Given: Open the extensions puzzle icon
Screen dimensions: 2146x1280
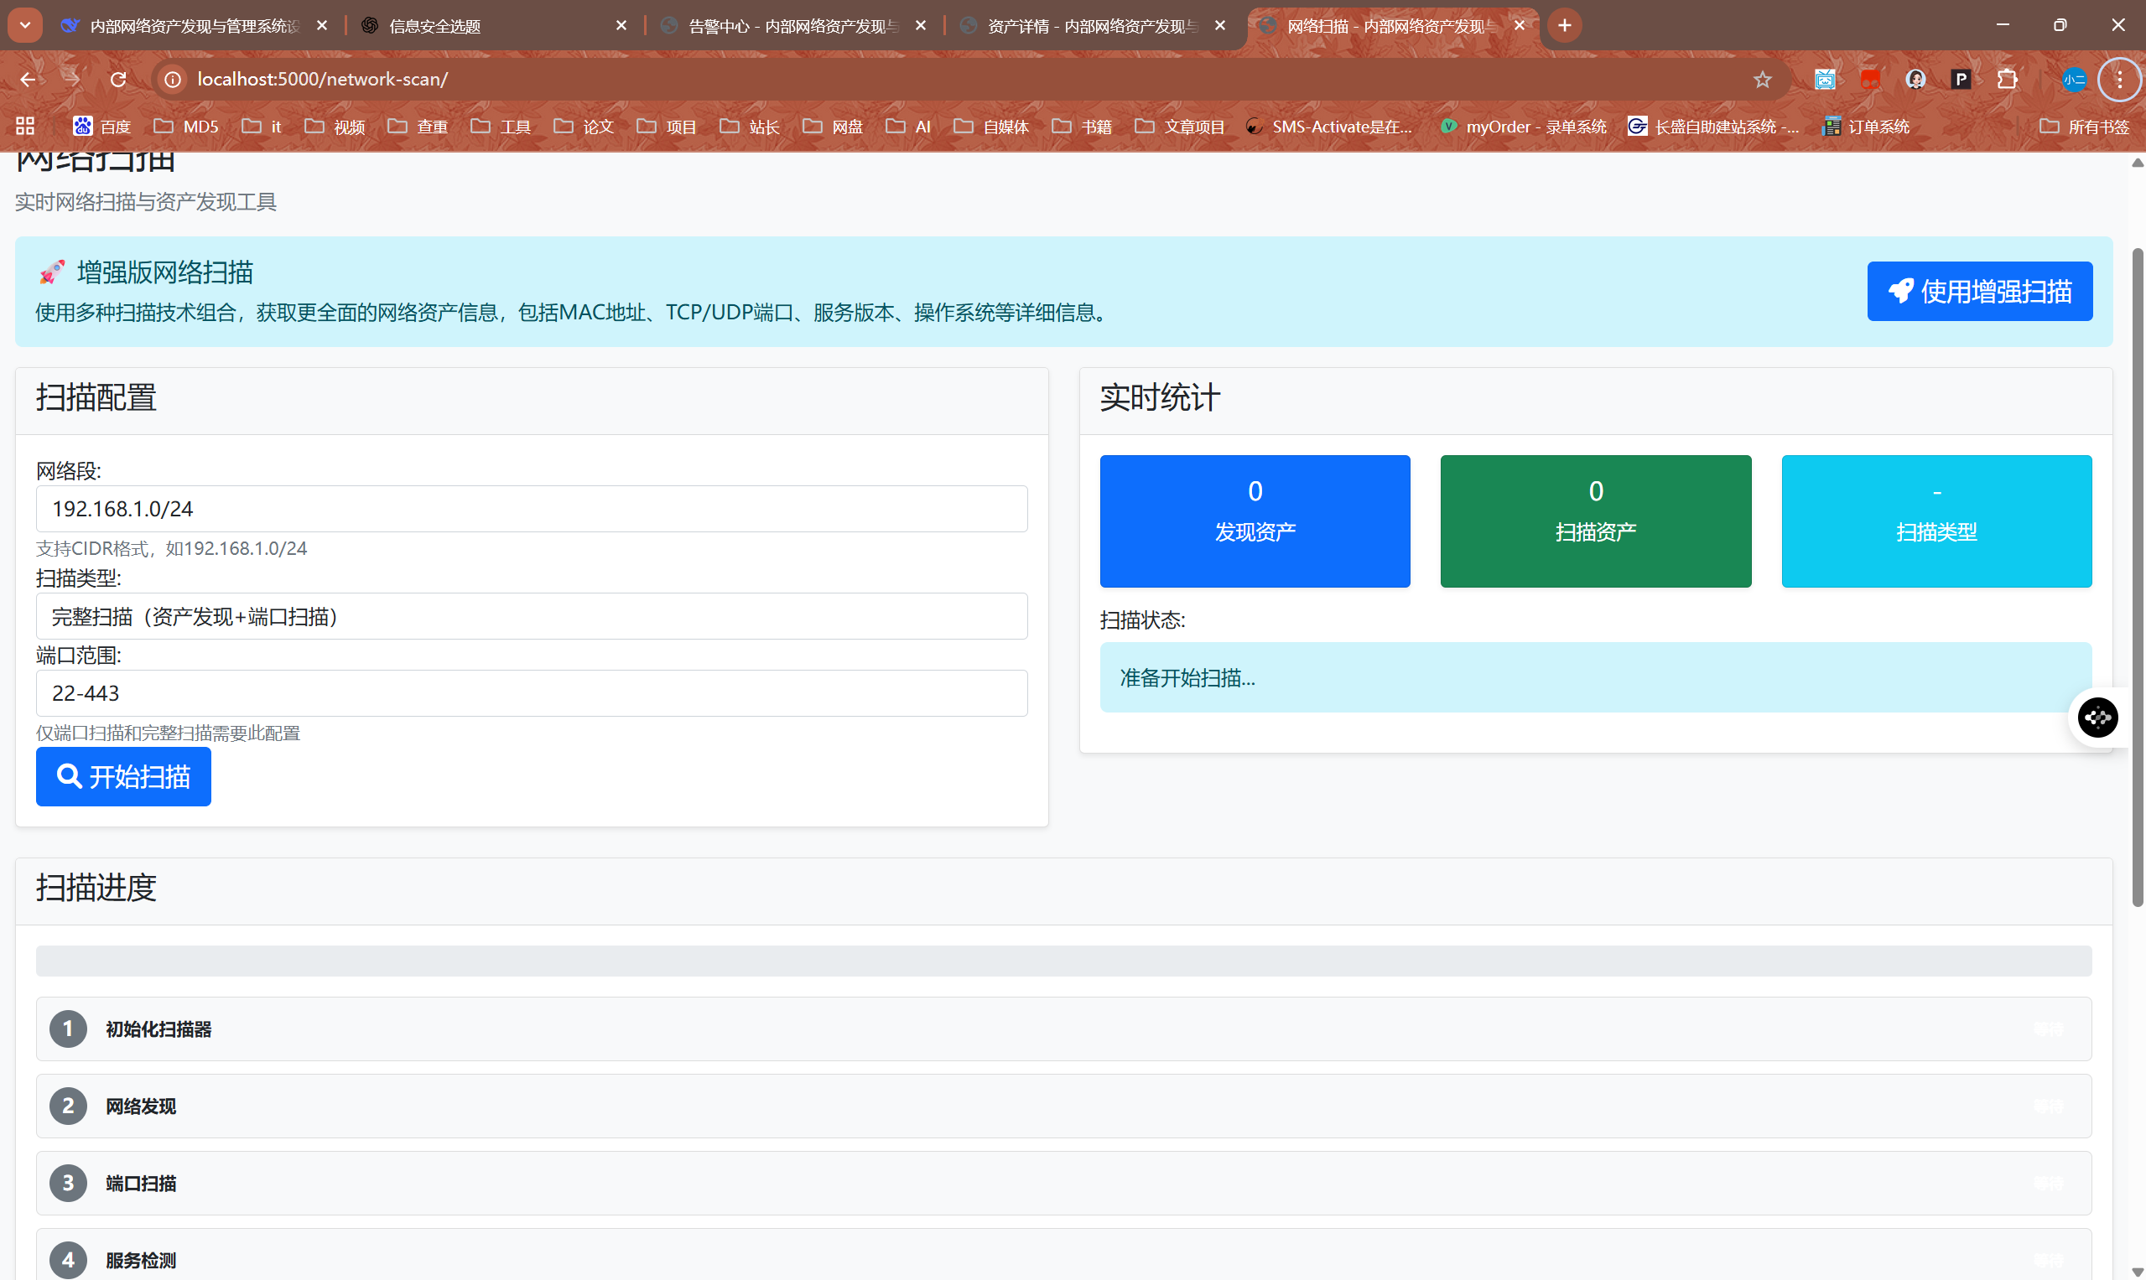Looking at the screenshot, I should tap(2007, 80).
